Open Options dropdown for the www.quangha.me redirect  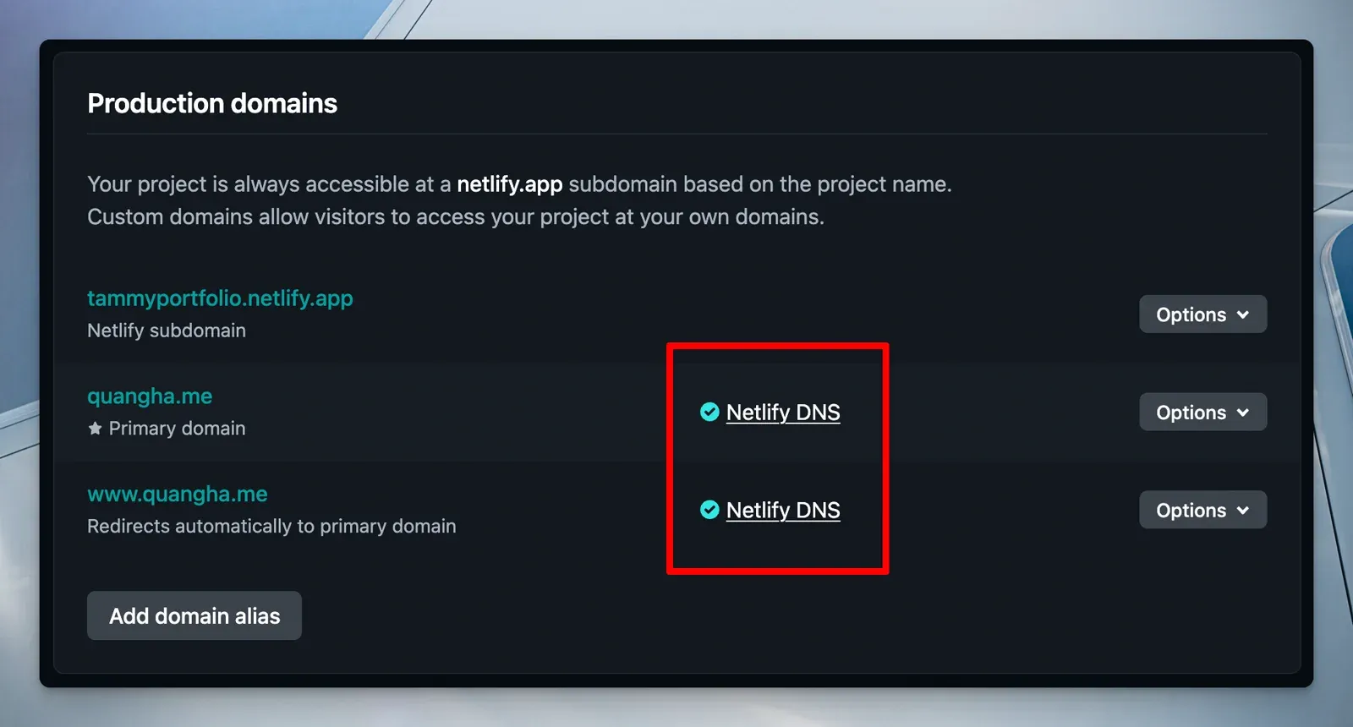click(1202, 511)
